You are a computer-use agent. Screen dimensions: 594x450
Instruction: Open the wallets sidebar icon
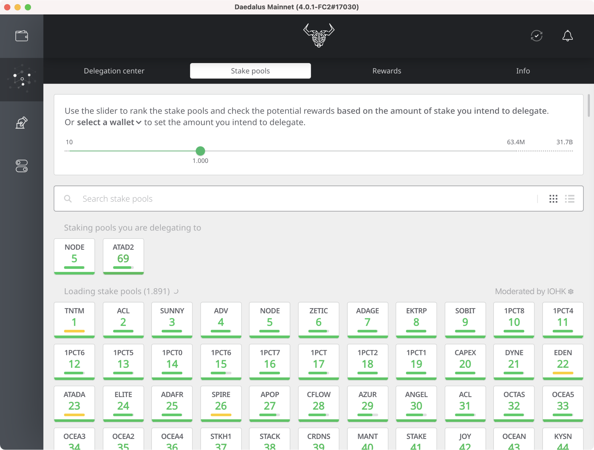pos(21,36)
